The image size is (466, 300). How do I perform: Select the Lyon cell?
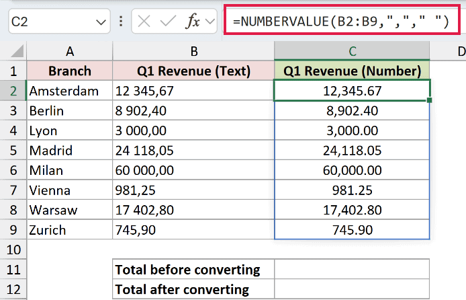[x=70, y=130]
